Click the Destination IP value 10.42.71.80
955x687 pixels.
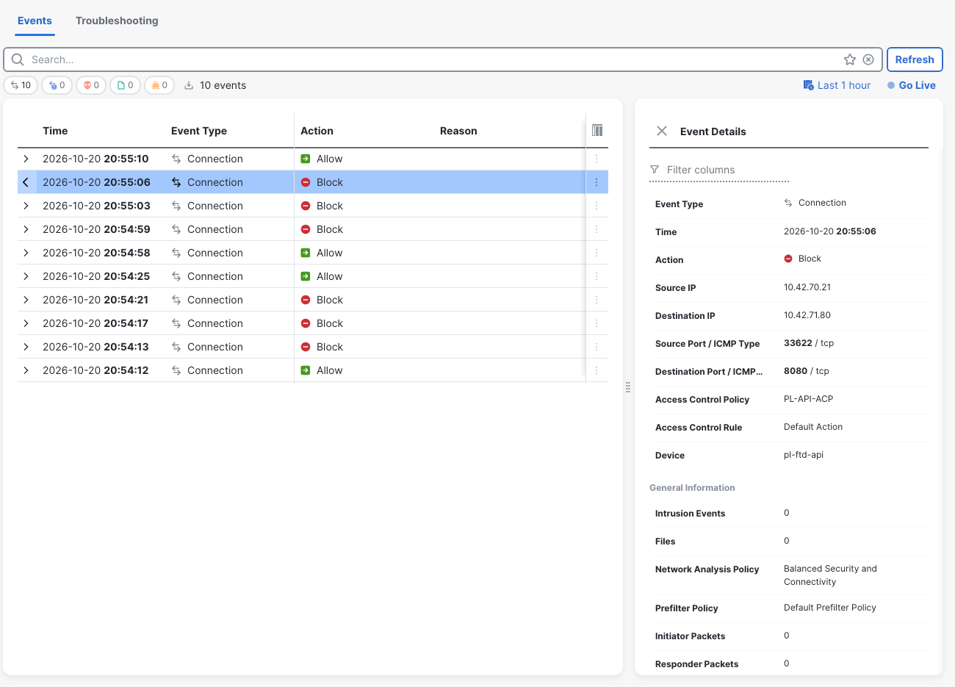pyautogui.click(x=807, y=315)
